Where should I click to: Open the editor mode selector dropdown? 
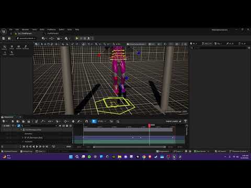[x=26, y=38]
